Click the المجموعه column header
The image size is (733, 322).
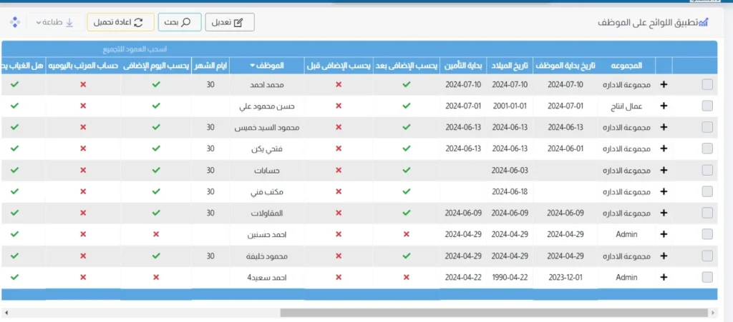626,66
